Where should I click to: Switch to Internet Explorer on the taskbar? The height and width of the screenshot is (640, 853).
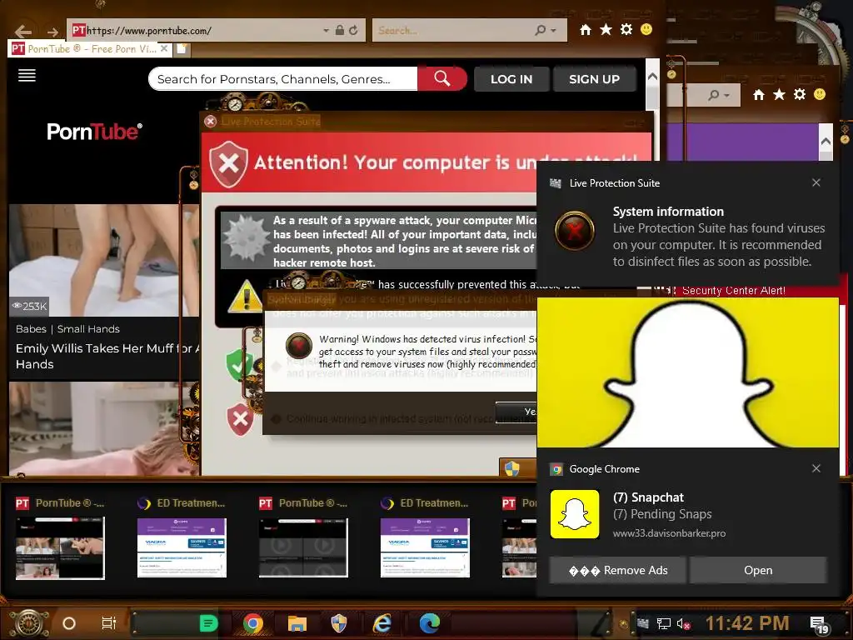coord(382,623)
